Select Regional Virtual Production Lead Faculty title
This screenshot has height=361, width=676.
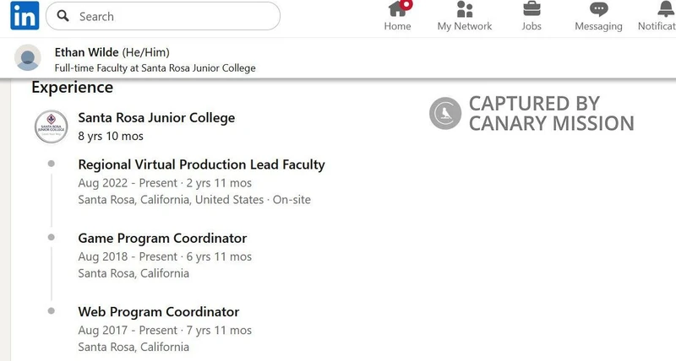(x=201, y=164)
